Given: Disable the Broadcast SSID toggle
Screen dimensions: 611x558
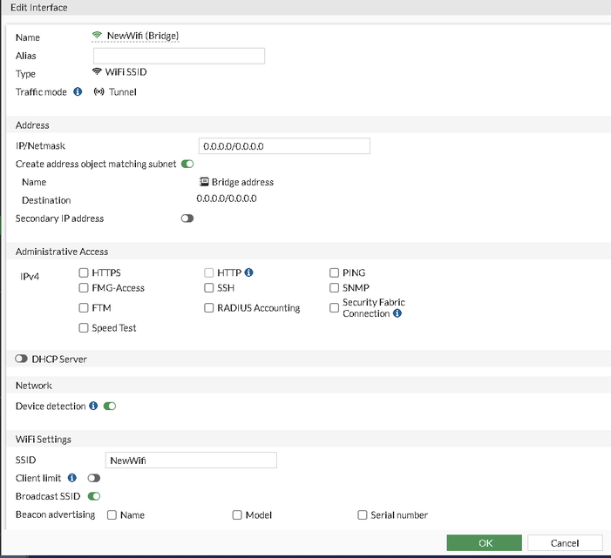Looking at the screenshot, I should coord(94,496).
